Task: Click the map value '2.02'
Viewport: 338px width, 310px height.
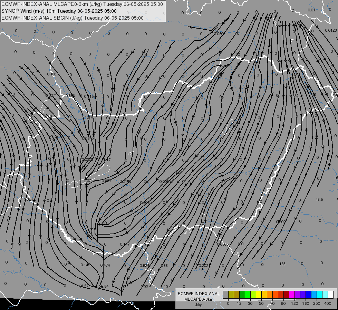Action: point(144,287)
